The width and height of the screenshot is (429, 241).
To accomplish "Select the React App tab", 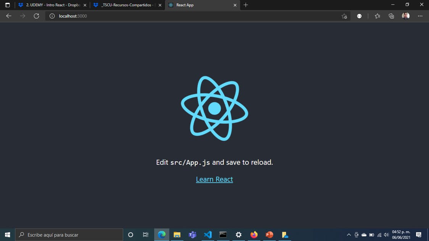I will (202, 5).
